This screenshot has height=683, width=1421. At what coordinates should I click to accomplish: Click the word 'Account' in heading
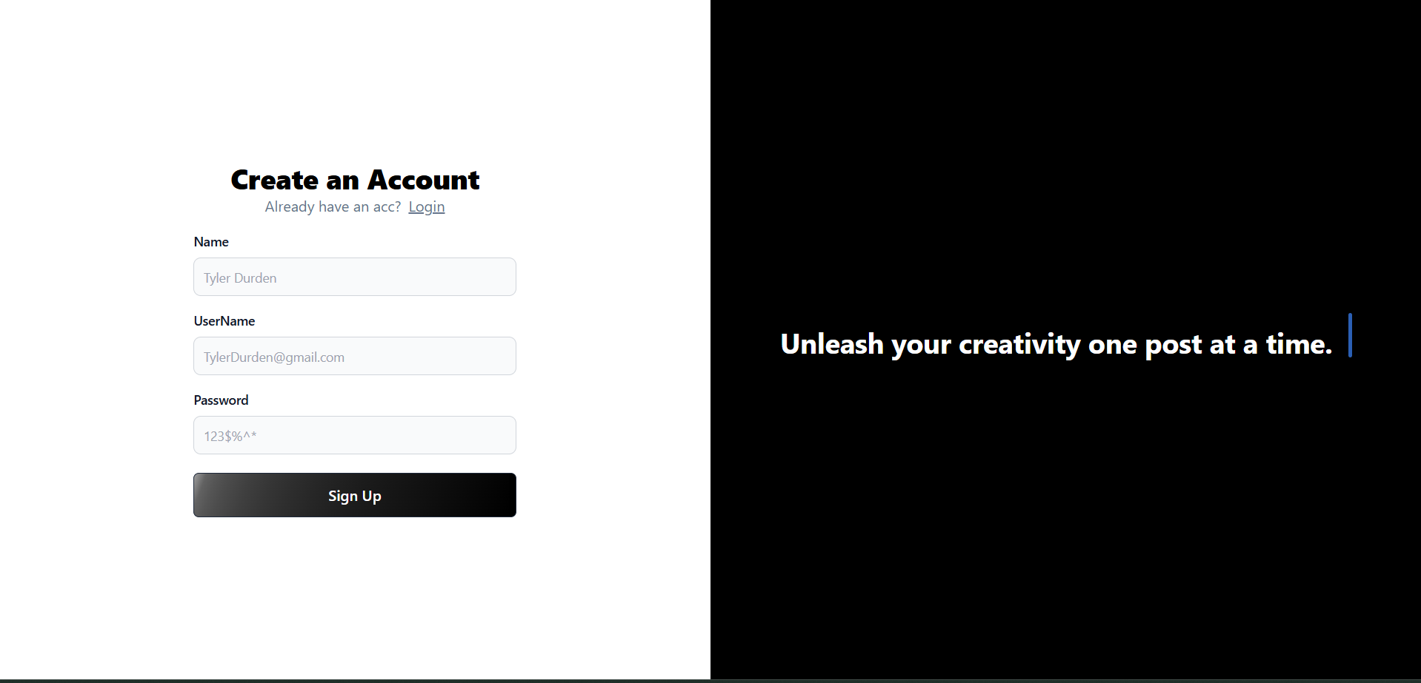click(x=424, y=180)
